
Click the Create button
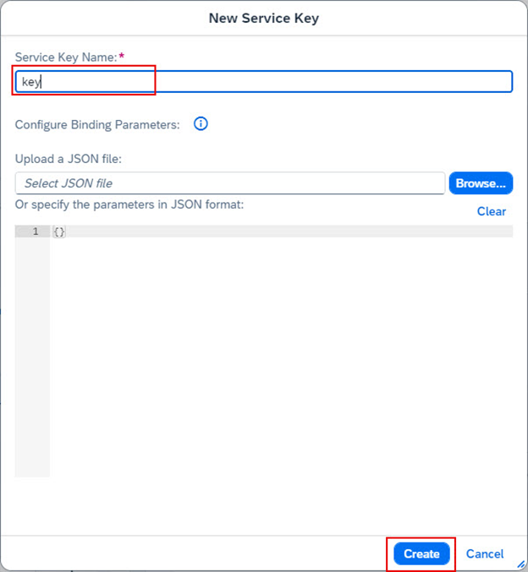click(421, 554)
